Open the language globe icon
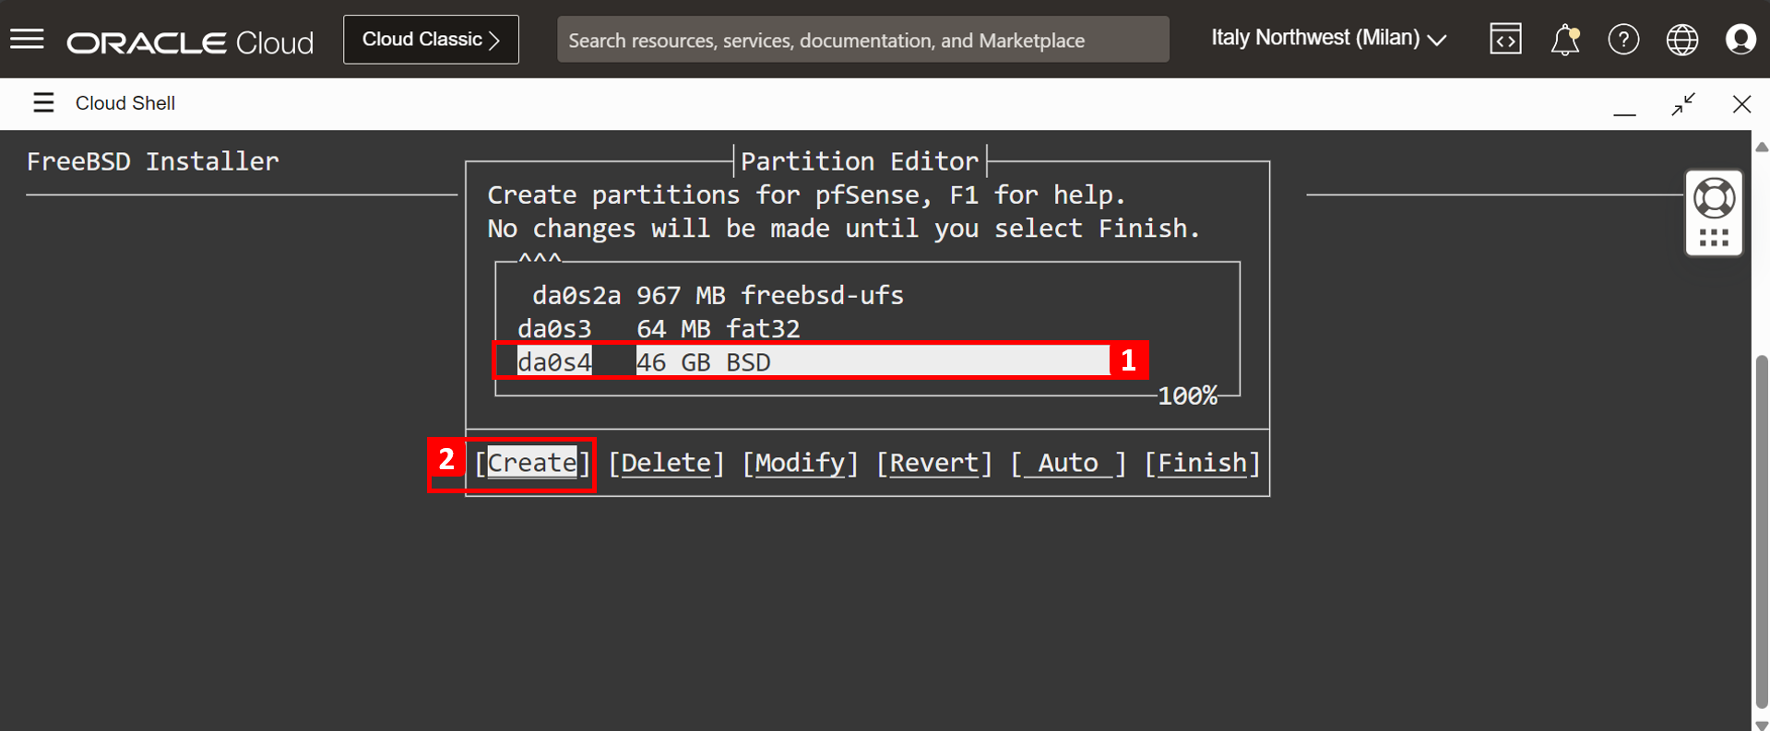The width and height of the screenshot is (1770, 731). coord(1682,40)
